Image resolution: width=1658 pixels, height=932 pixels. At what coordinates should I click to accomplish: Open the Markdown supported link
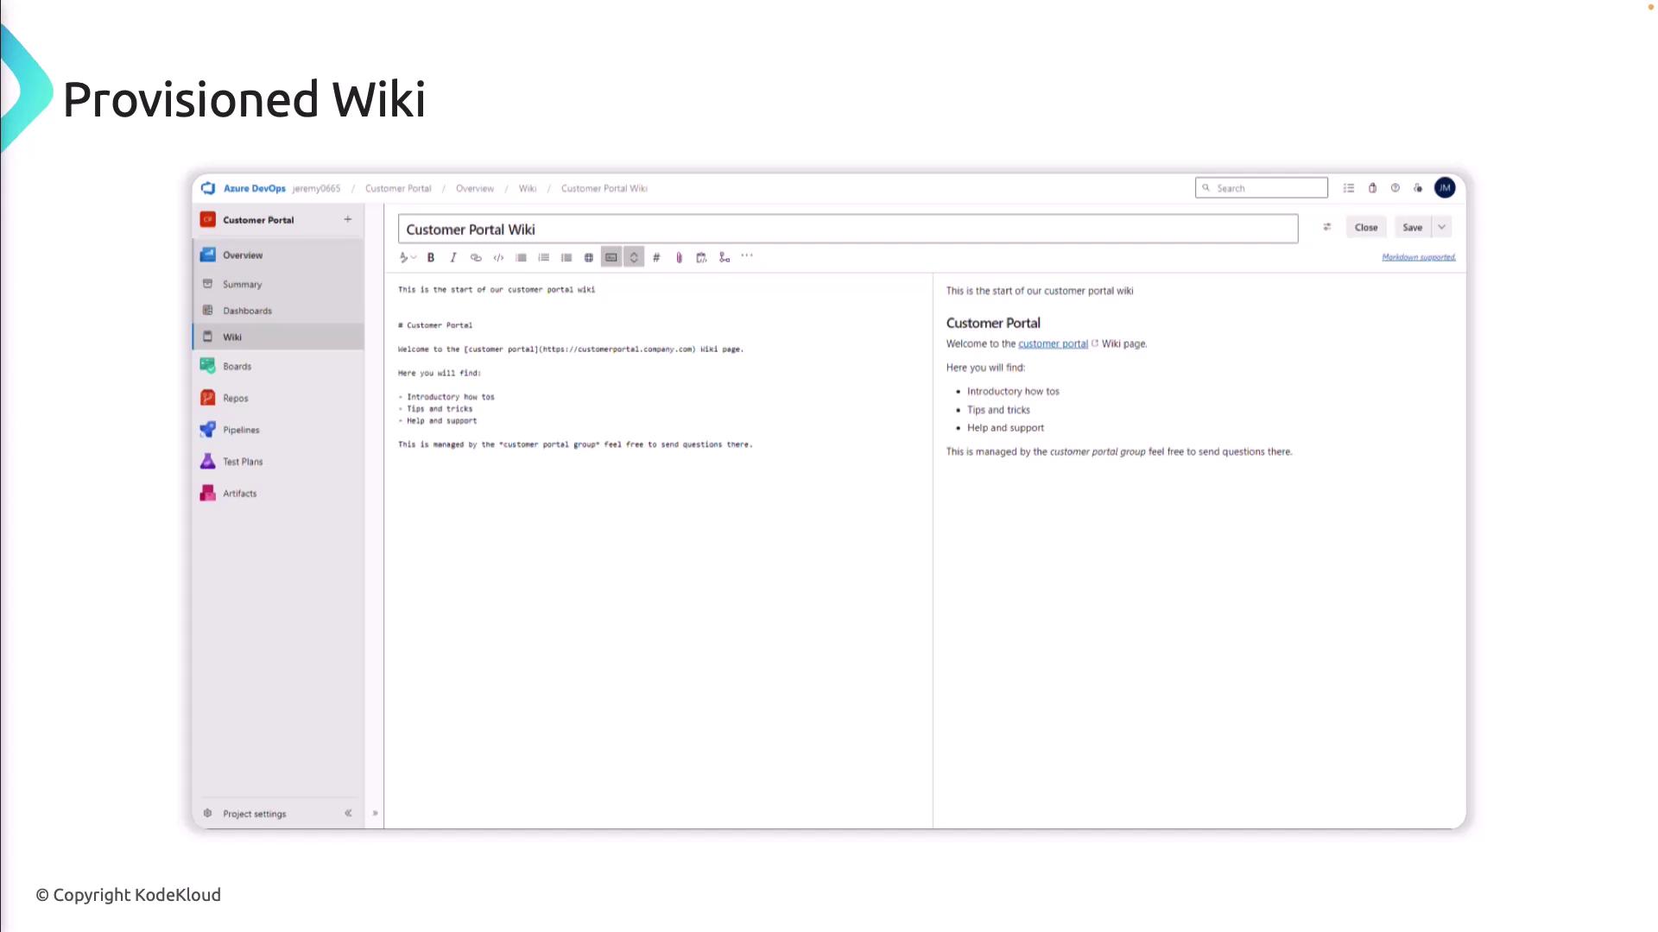[1418, 257]
